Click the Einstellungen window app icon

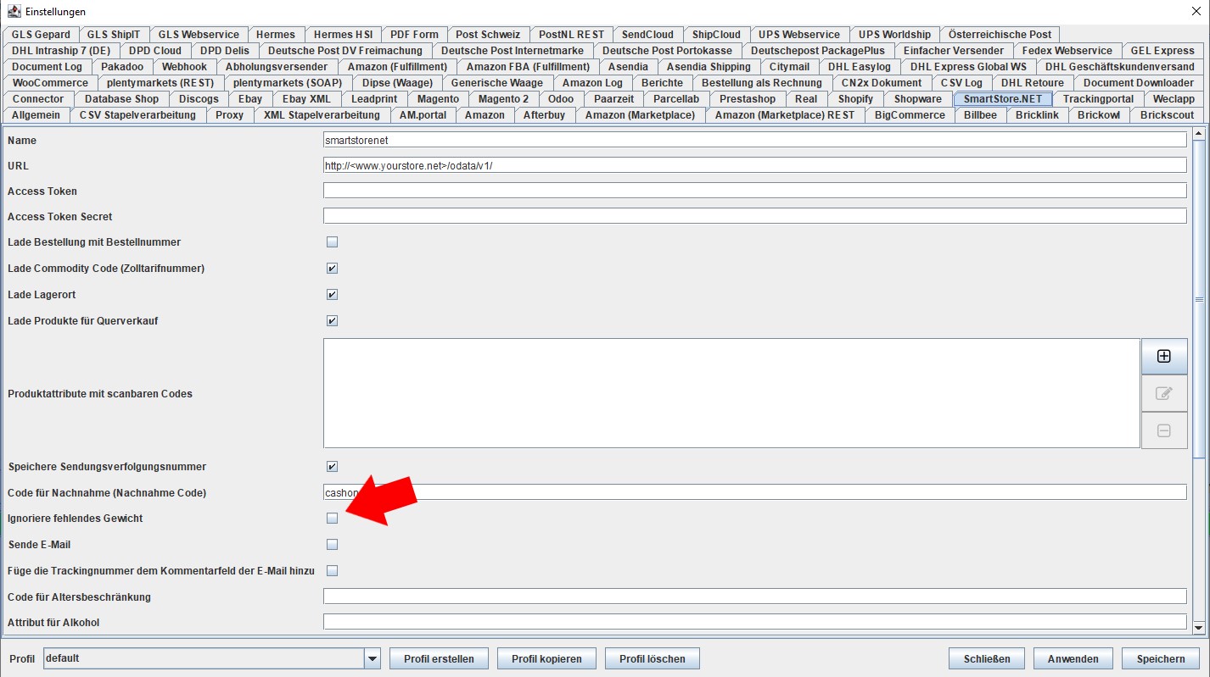point(14,12)
